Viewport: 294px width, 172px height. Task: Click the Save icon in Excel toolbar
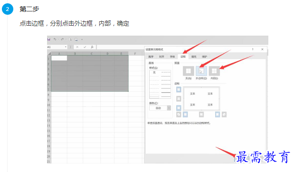[49, 39]
